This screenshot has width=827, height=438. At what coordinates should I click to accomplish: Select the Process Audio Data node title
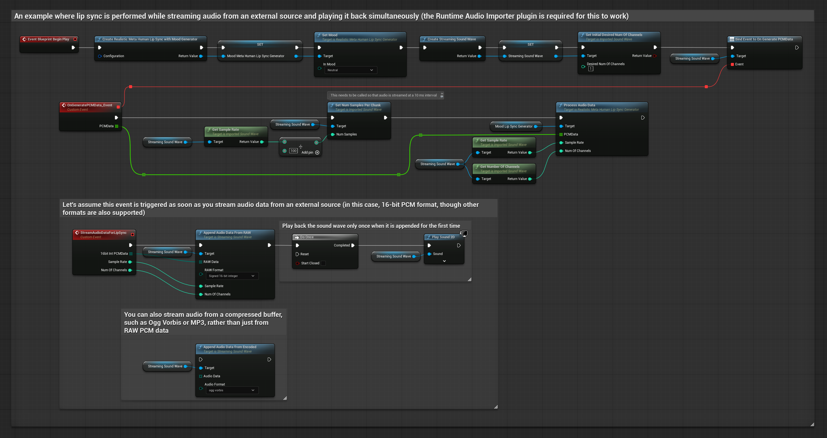coord(579,105)
